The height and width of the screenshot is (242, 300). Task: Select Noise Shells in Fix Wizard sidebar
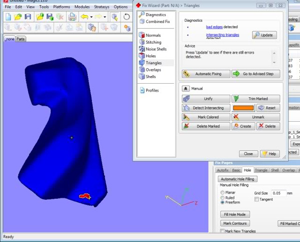157,49
